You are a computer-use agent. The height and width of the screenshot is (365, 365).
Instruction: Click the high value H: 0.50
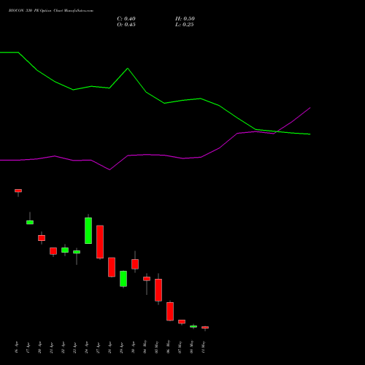[185, 19]
